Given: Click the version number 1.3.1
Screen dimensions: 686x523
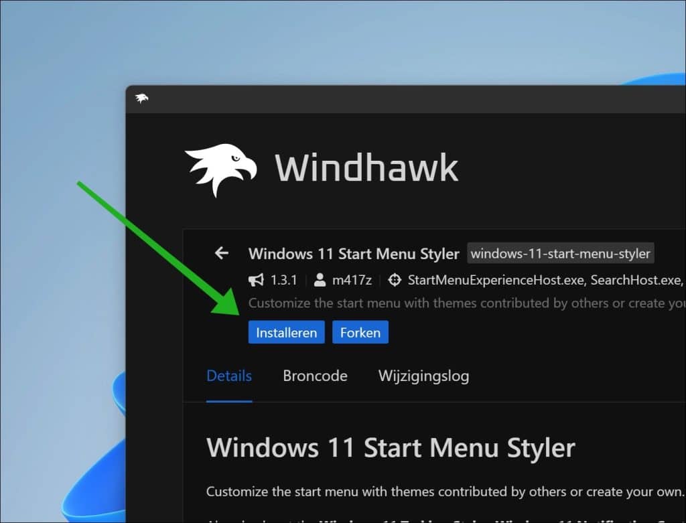Looking at the screenshot, I should (x=283, y=280).
